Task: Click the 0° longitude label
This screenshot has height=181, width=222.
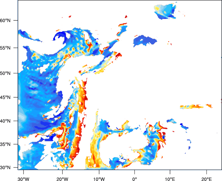Action: 135,179
